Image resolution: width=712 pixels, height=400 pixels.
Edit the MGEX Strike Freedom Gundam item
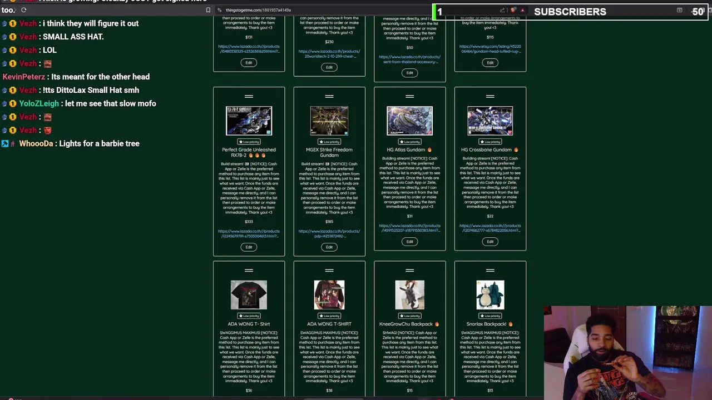pos(329,247)
